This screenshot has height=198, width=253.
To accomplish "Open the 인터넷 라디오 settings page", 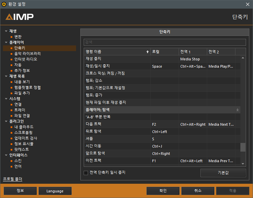I will tap(26, 59).
